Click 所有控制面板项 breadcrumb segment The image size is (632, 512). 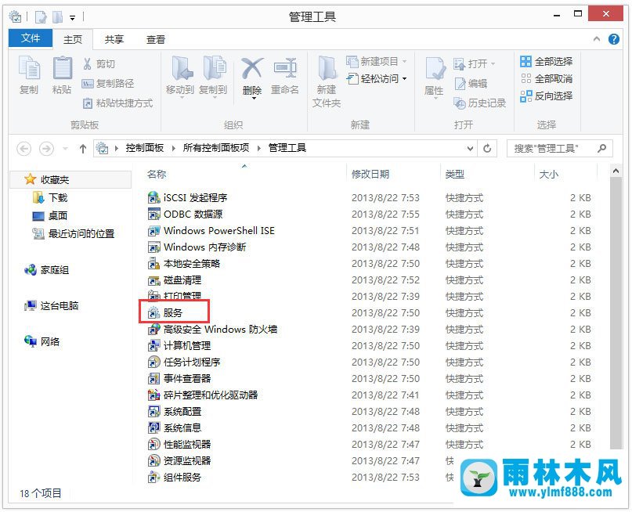[216, 148]
